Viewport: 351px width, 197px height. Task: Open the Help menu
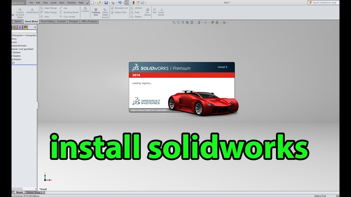(x=81, y=3)
